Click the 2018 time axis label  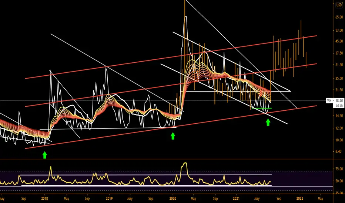tap(45, 199)
